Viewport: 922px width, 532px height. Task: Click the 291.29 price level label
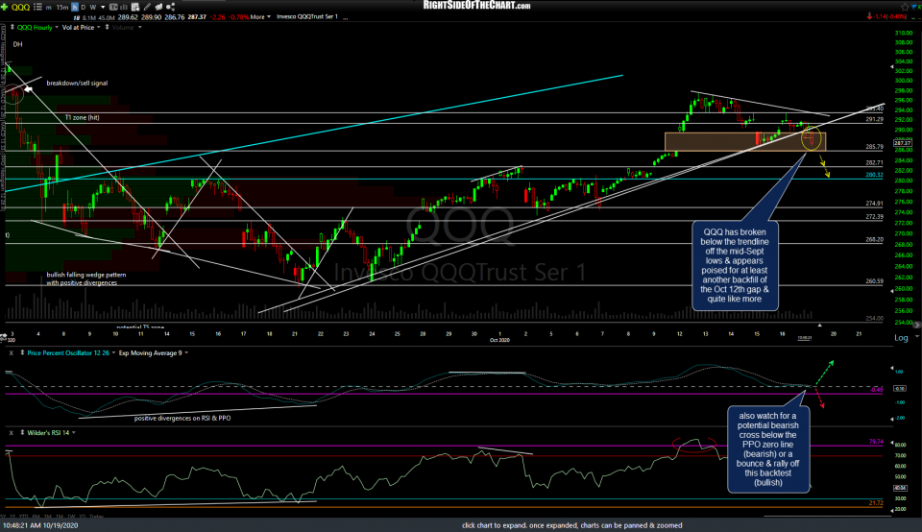click(874, 119)
